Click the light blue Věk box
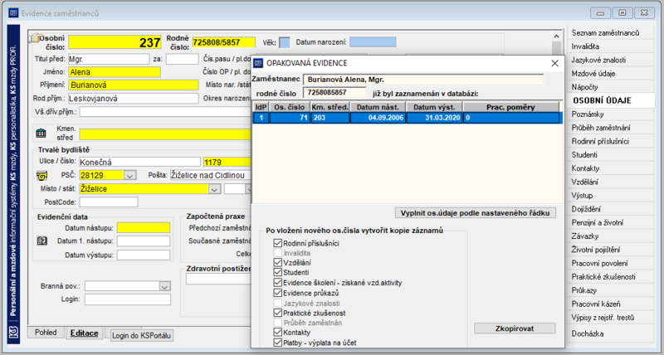Screen dimensions: 664x355 click(285, 42)
